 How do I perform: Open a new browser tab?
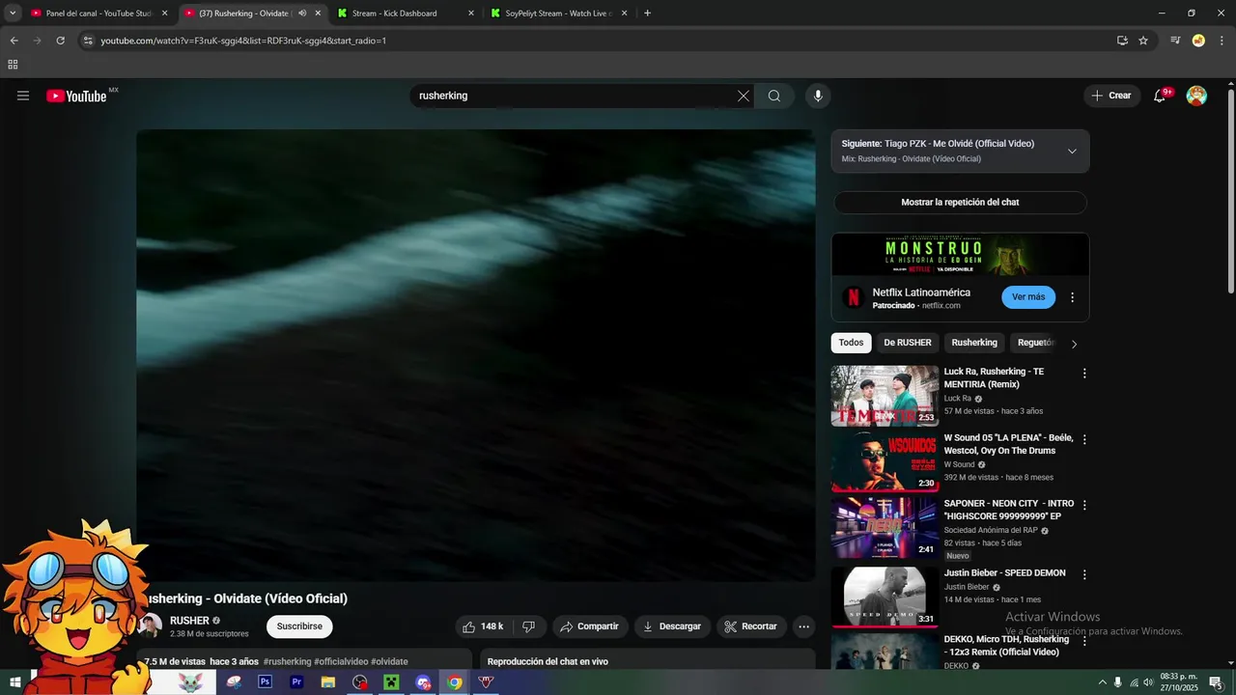click(647, 13)
